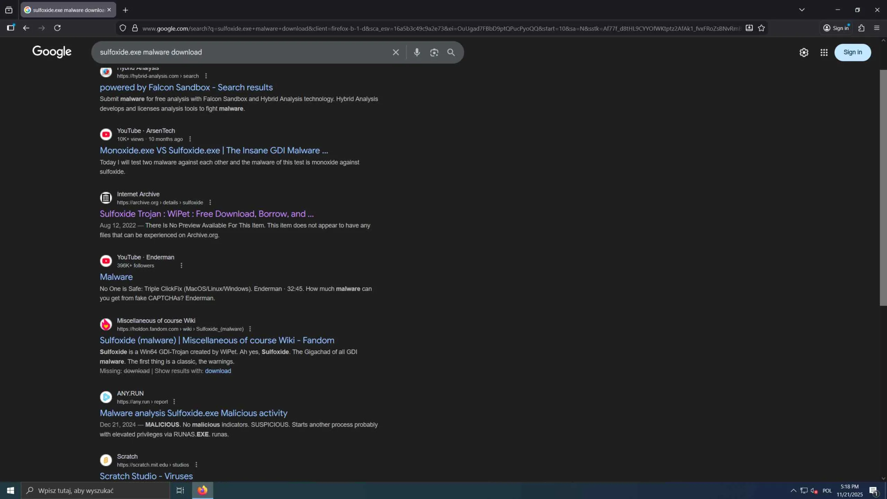
Task: Reload the current page
Action: [58, 28]
